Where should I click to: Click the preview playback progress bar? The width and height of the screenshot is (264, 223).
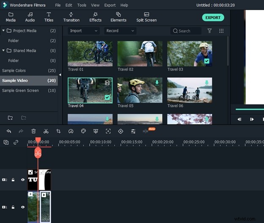click(x=249, y=109)
